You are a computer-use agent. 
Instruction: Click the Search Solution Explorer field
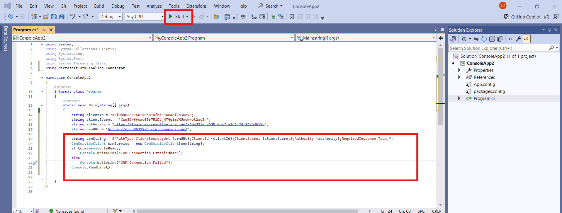coord(498,48)
